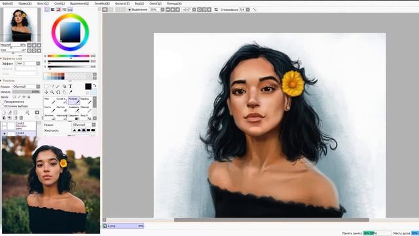The width and height of the screenshot is (419, 236).
Task: Open the Слой menu
Action: pyautogui.click(x=60, y=3)
